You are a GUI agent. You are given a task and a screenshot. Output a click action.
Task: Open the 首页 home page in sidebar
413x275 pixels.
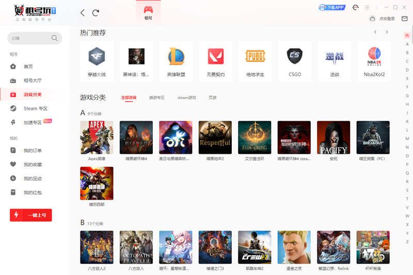point(28,67)
